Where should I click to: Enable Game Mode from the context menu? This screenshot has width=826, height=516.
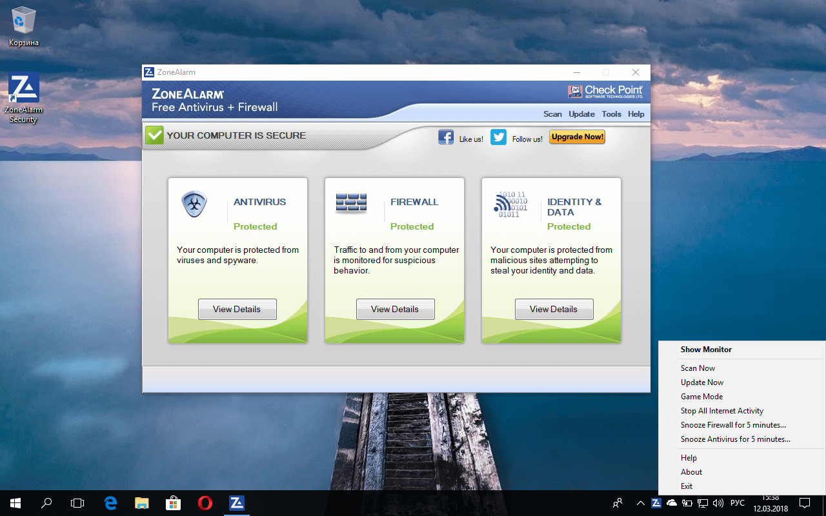[701, 396]
